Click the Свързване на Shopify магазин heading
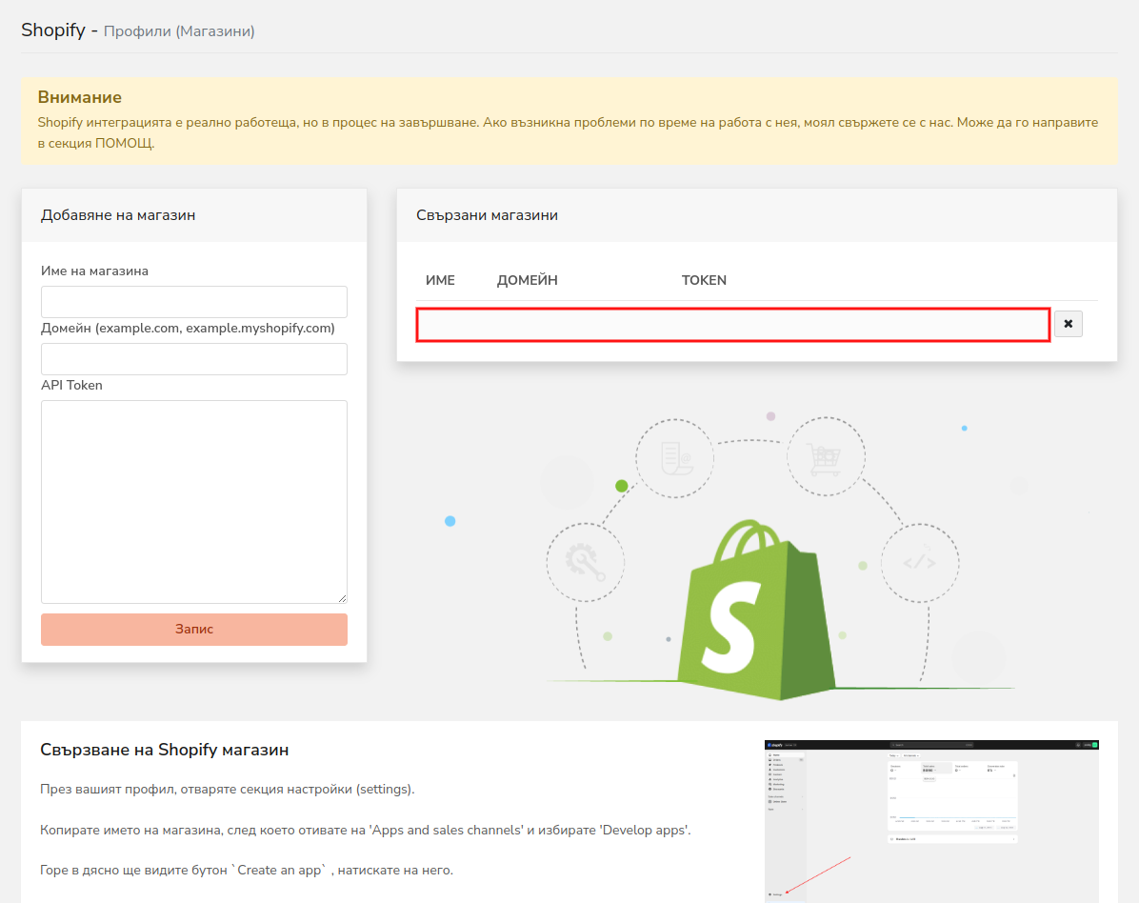This screenshot has width=1139, height=903. pos(164,750)
